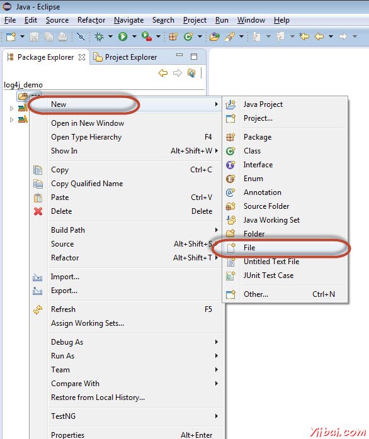The height and width of the screenshot is (439, 369).
Task: Toggle the Skip All Breakpoints icon
Action: pos(81,36)
